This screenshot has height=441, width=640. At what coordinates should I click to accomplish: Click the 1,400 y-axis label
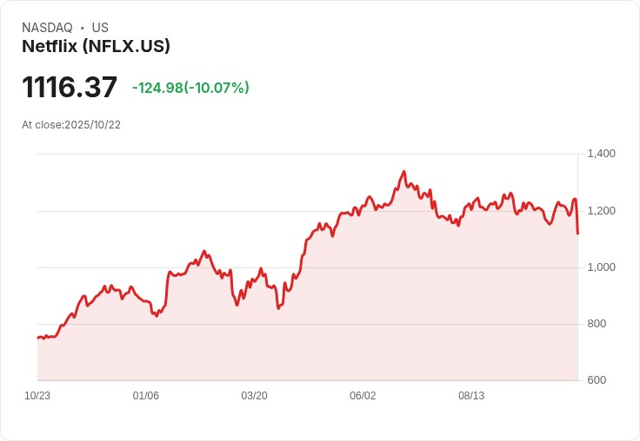[x=601, y=154]
